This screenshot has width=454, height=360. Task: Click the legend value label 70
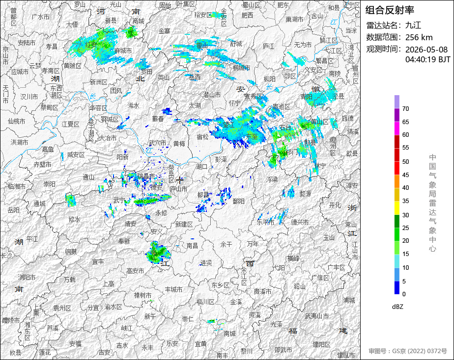point(406,108)
